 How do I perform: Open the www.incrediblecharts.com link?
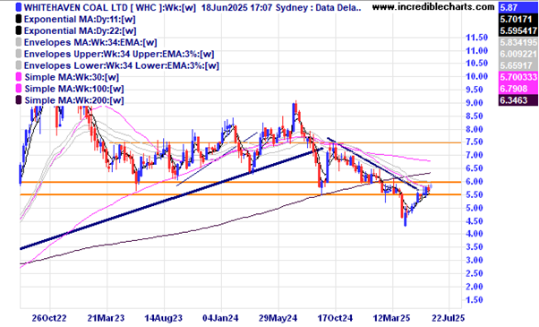pos(433,6)
